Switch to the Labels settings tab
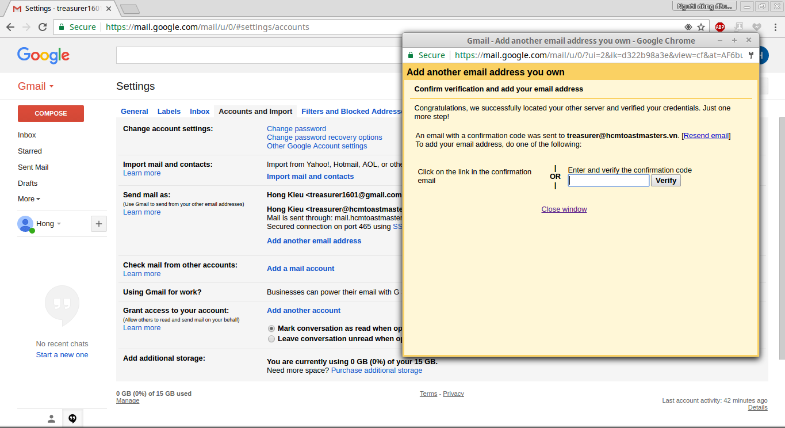 (169, 112)
